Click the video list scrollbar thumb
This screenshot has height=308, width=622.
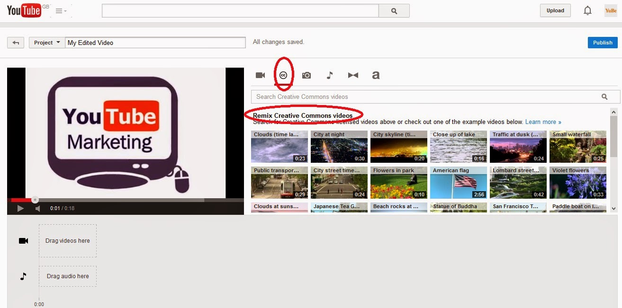point(613,137)
